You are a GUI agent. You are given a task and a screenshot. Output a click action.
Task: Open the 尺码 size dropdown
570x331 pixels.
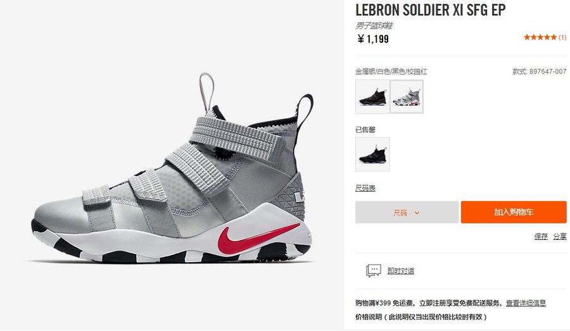(x=407, y=212)
